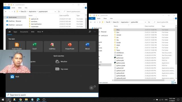Open taskbar clock and date
Screen dimensions: 182x102
coord(172,99)
